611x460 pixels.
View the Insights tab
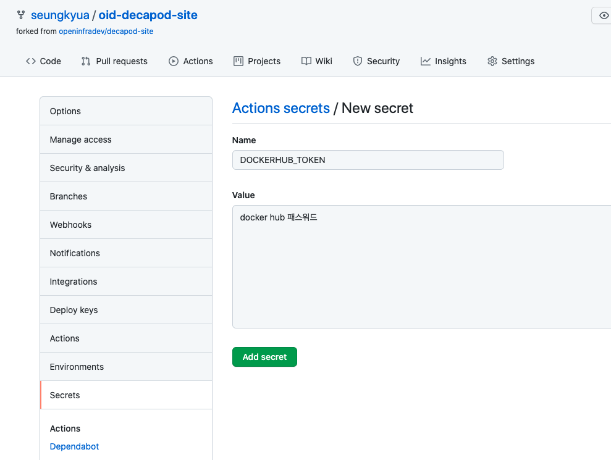tap(444, 61)
